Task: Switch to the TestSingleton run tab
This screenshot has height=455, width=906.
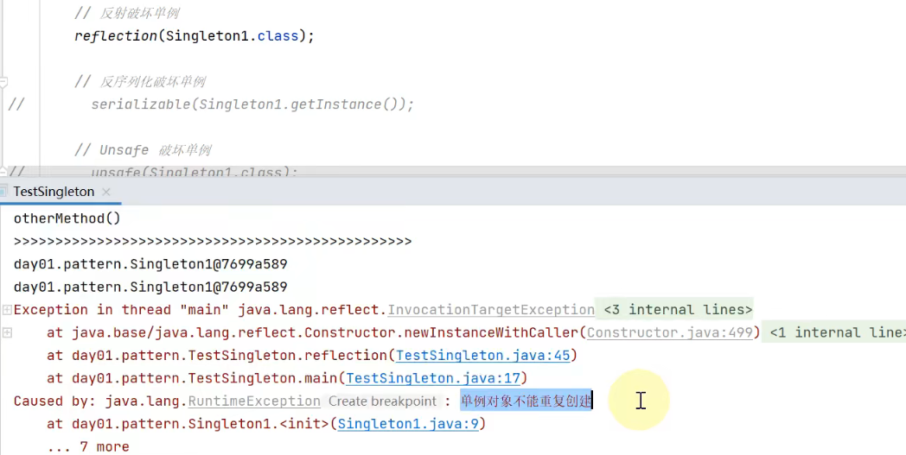Action: click(x=54, y=192)
